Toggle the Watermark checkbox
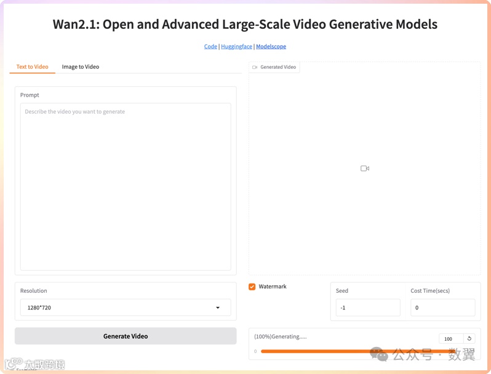 click(x=252, y=287)
